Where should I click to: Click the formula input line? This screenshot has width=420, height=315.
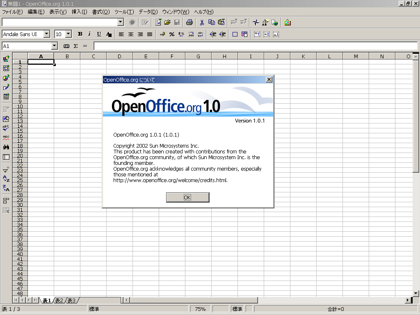point(256,46)
